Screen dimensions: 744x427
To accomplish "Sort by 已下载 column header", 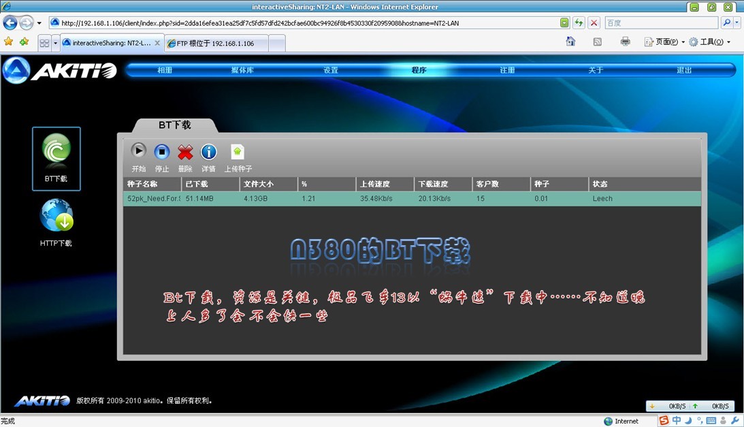I will pyautogui.click(x=210, y=184).
